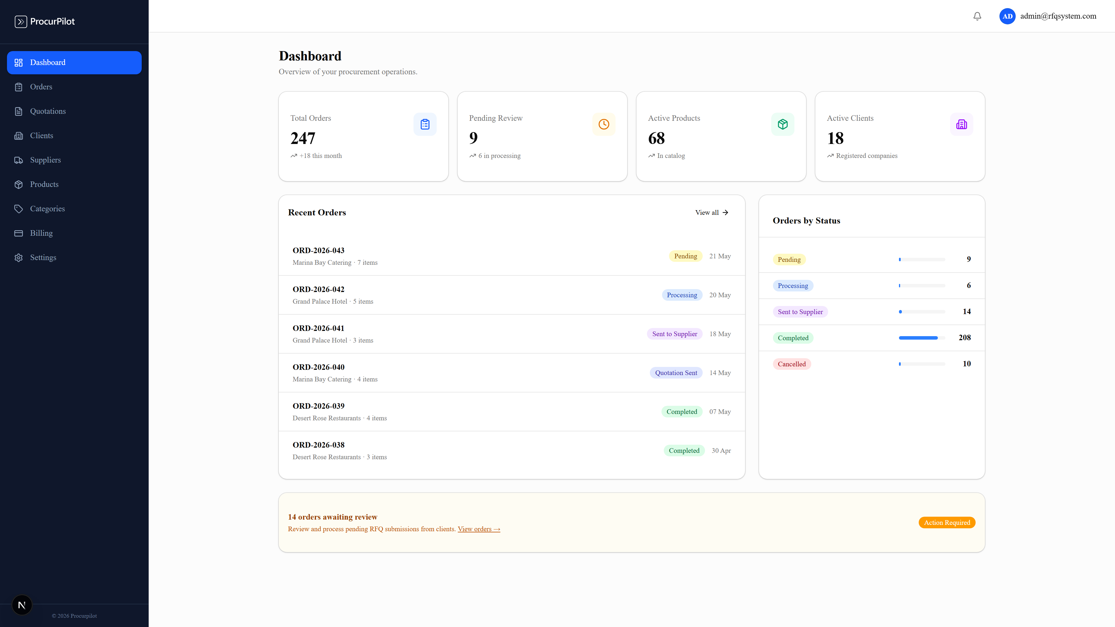Click the ProcurPilot logo icon

21,22
